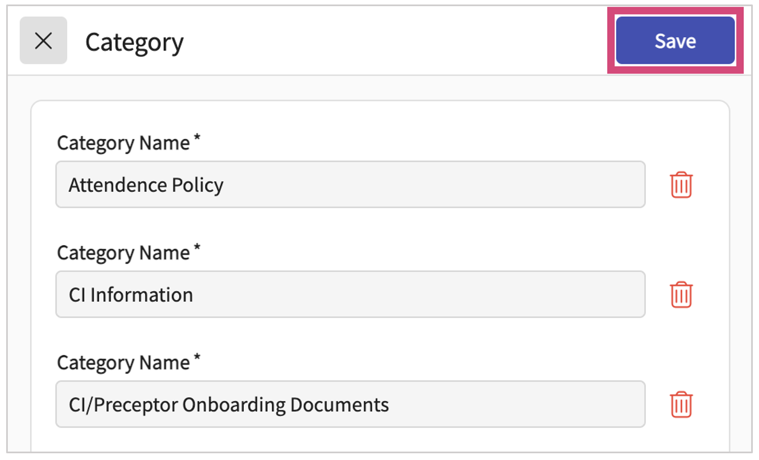
Task: Delete the Attendence Policy category
Action: (681, 185)
